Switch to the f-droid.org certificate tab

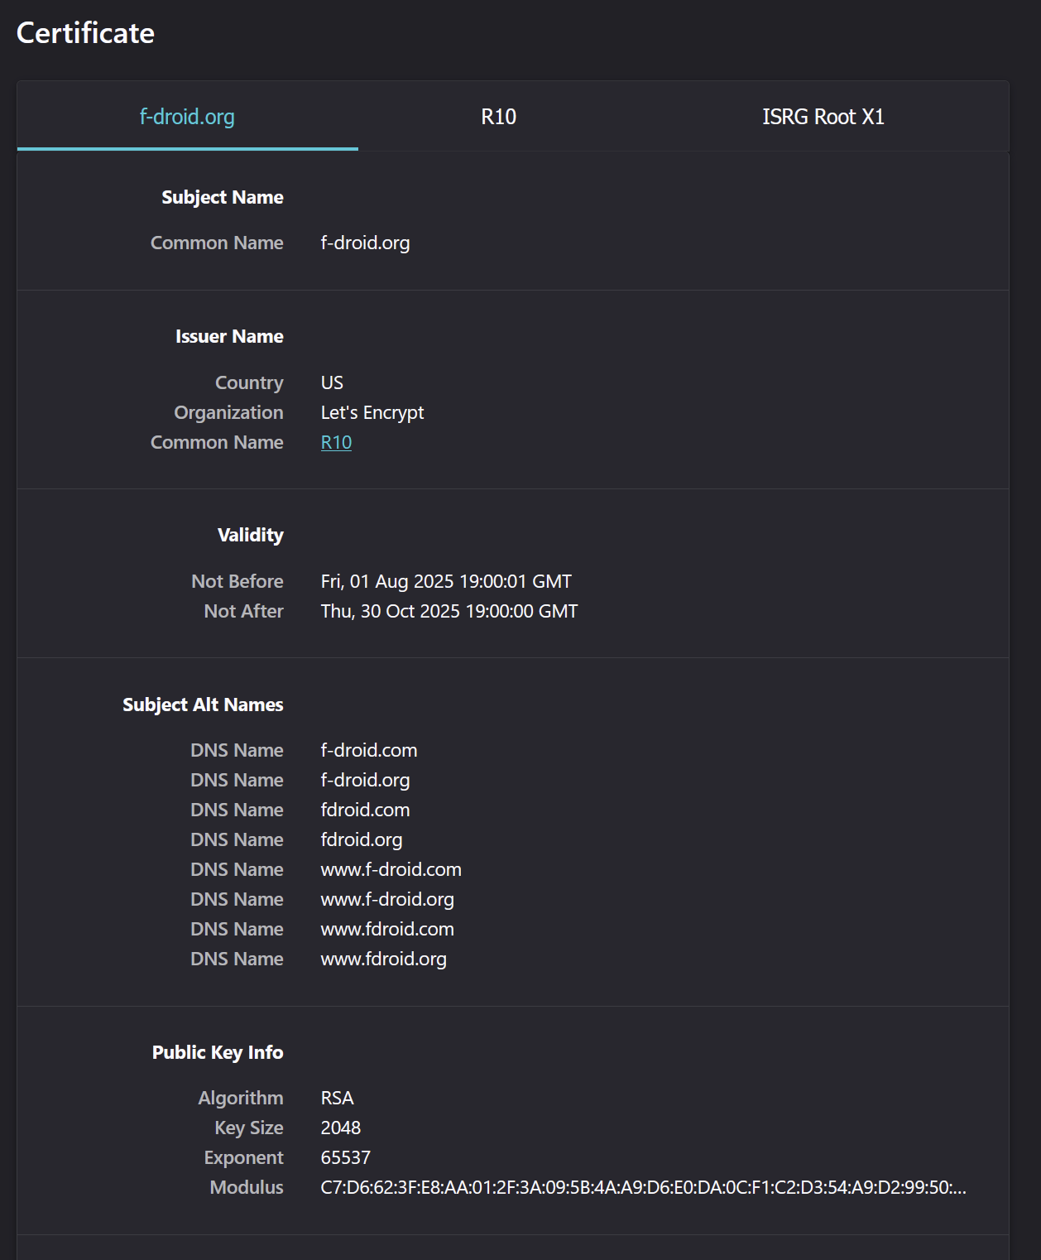tap(187, 117)
